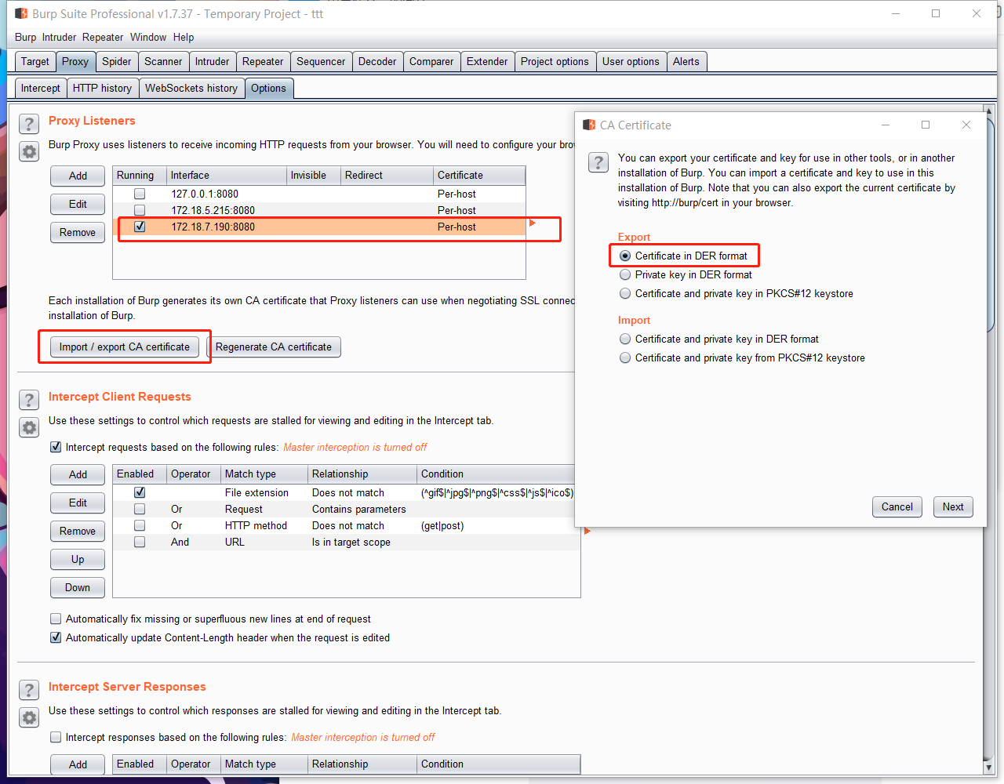Viewport: 1004px width, 784px height.
Task: Toggle Running checkbox for 127.0.0.1:8080 listener
Action: (140, 194)
